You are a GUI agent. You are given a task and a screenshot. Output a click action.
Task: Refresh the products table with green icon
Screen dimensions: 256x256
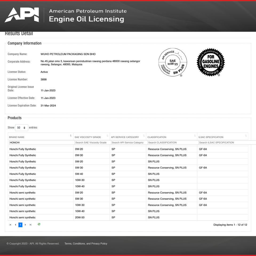(39, 224)
